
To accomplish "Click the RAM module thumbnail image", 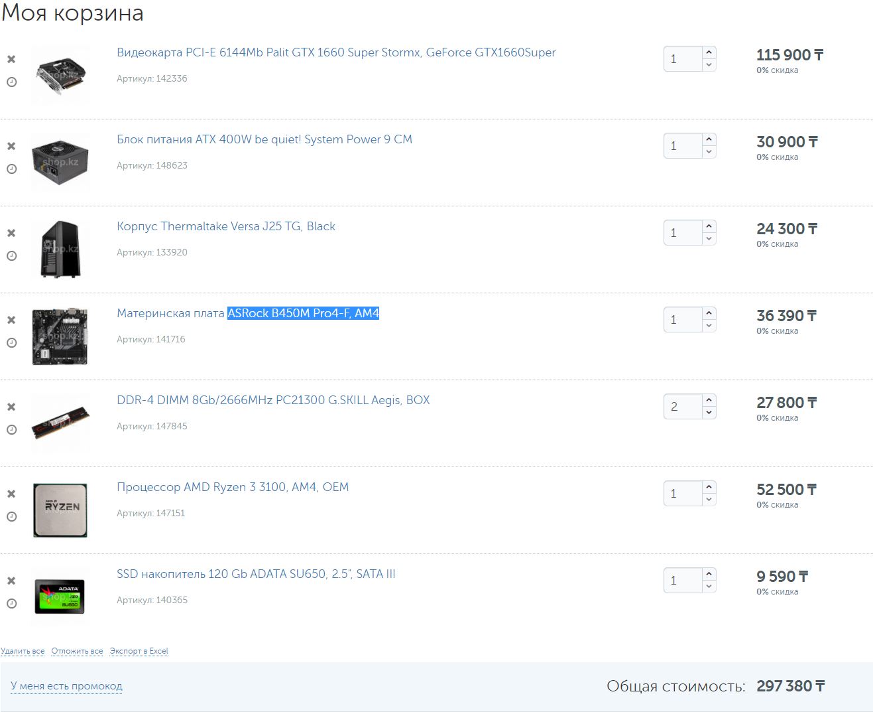I will (x=60, y=423).
